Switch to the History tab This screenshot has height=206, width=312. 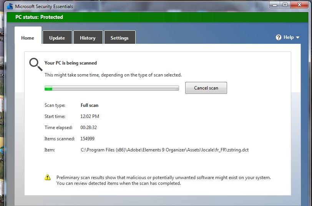[x=88, y=38]
